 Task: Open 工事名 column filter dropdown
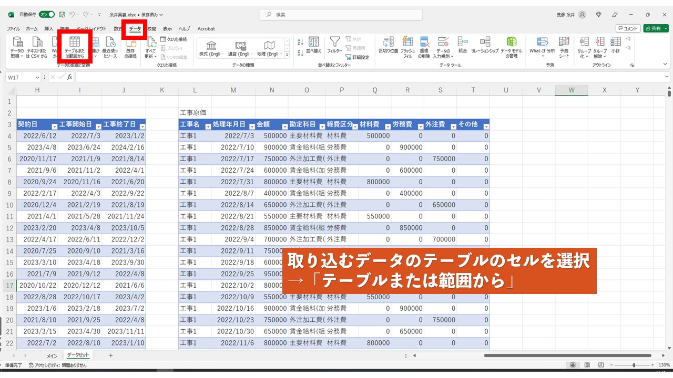click(207, 127)
